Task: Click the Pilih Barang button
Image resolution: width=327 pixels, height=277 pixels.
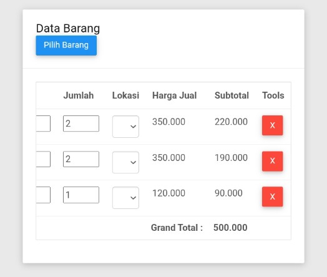Action: pyautogui.click(x=66, y=46)
